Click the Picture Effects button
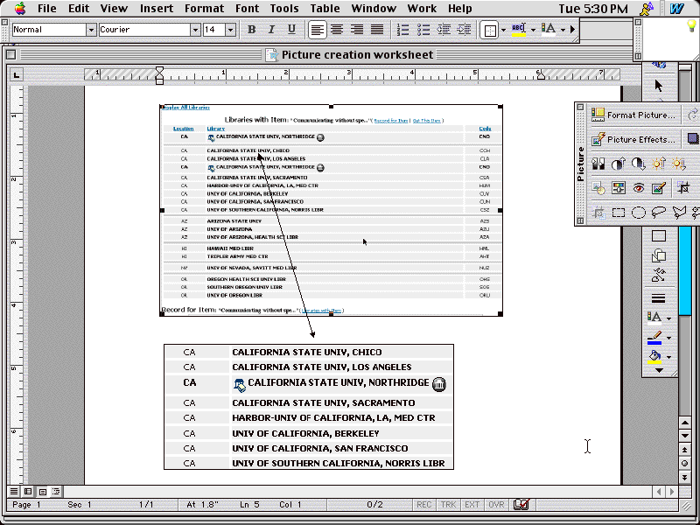 (x=633, y=140)
